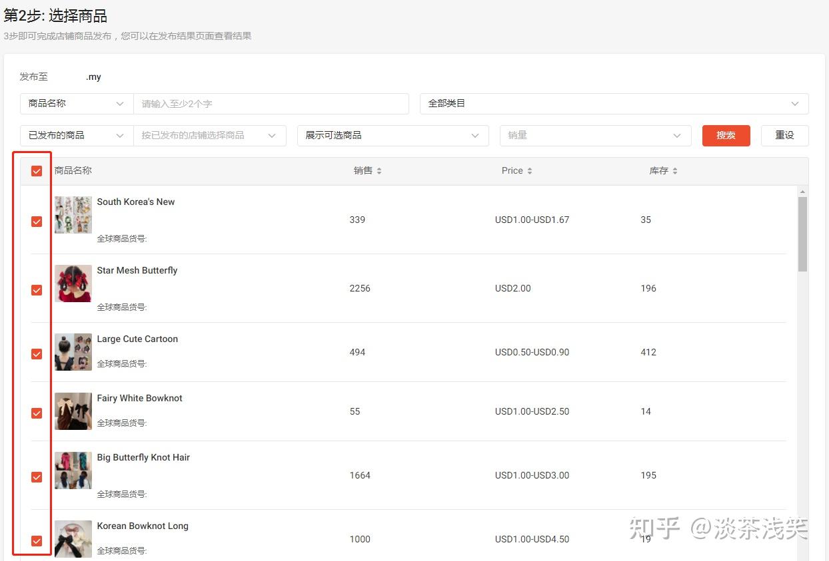Uncheck the Large Cute Cartoon checkbox
Image resolution: width=829 pixels, height=561 pixels.
(37, 354)
